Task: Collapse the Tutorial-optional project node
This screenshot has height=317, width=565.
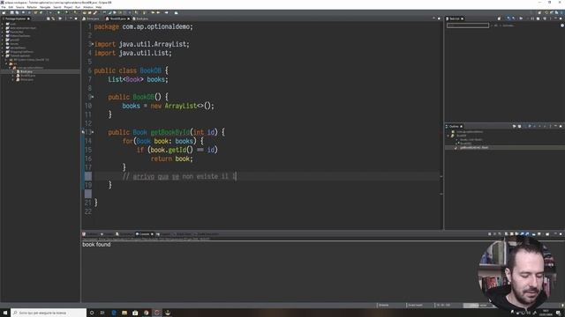Action: [x=3, y=55]
